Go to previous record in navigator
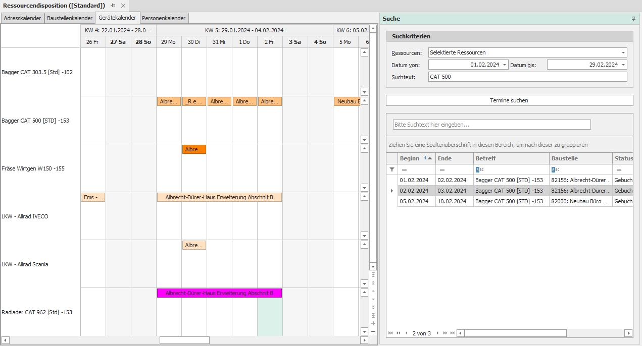This screenshot has height=346, width=642. coord(406,333)
